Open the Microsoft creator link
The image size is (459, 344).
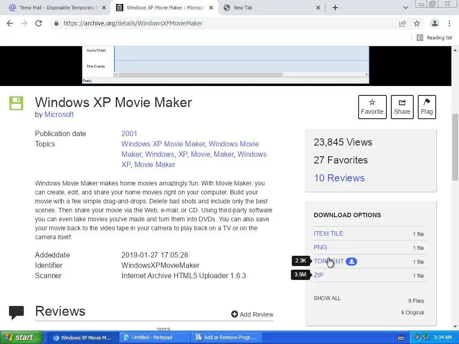59,114
